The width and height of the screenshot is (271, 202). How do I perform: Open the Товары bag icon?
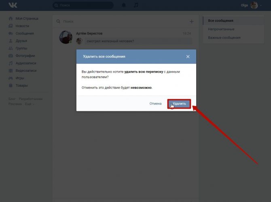11,85
